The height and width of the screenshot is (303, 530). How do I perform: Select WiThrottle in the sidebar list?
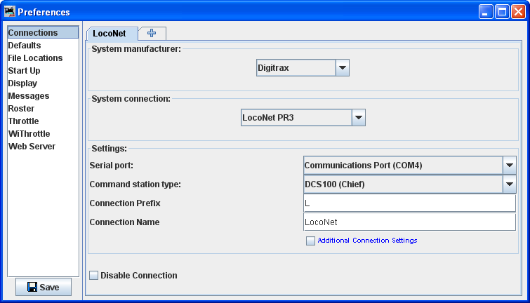click(29, 134)
